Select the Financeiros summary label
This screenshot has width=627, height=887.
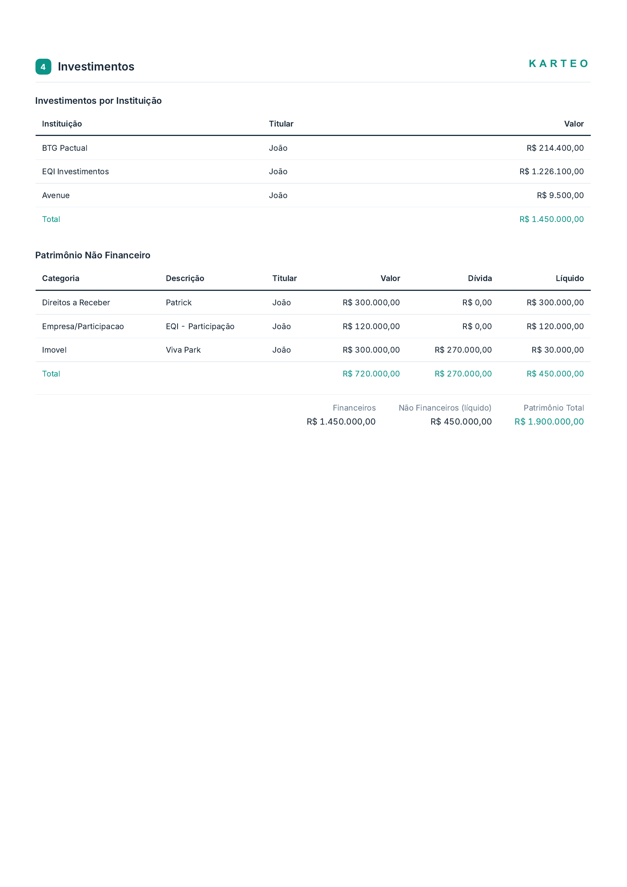click(354, 408)
